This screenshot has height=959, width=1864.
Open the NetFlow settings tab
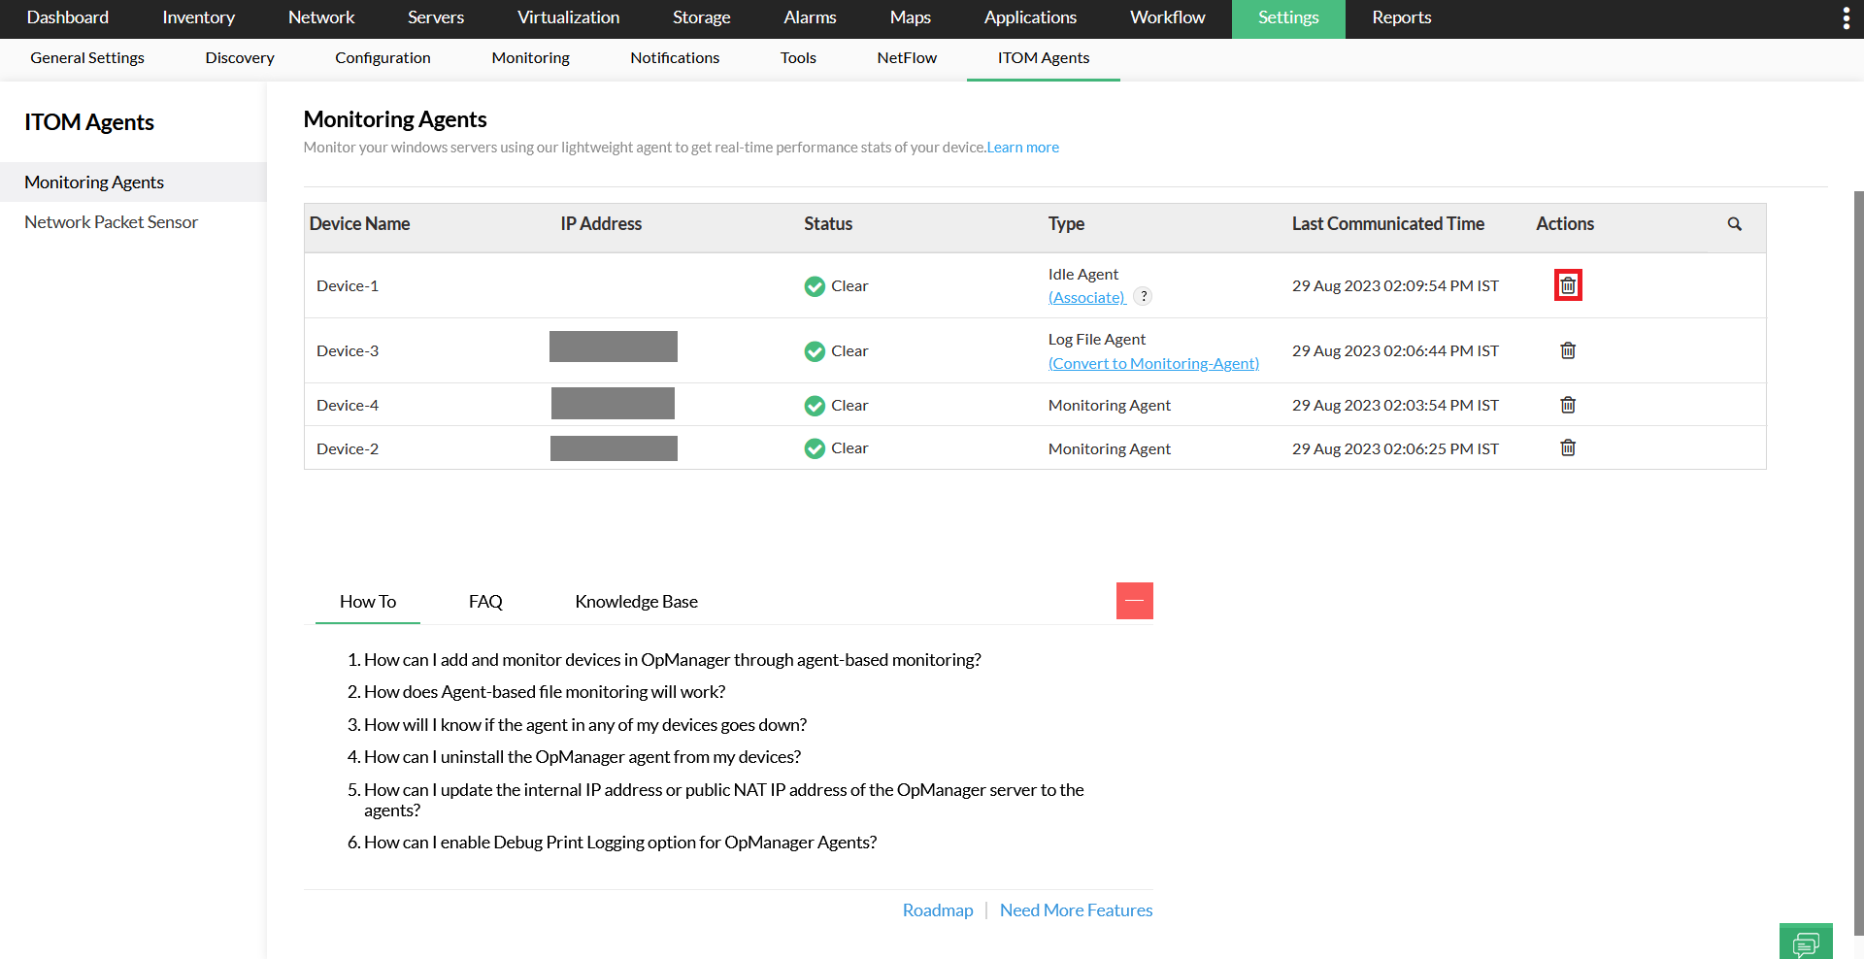(x=906, y=58)
